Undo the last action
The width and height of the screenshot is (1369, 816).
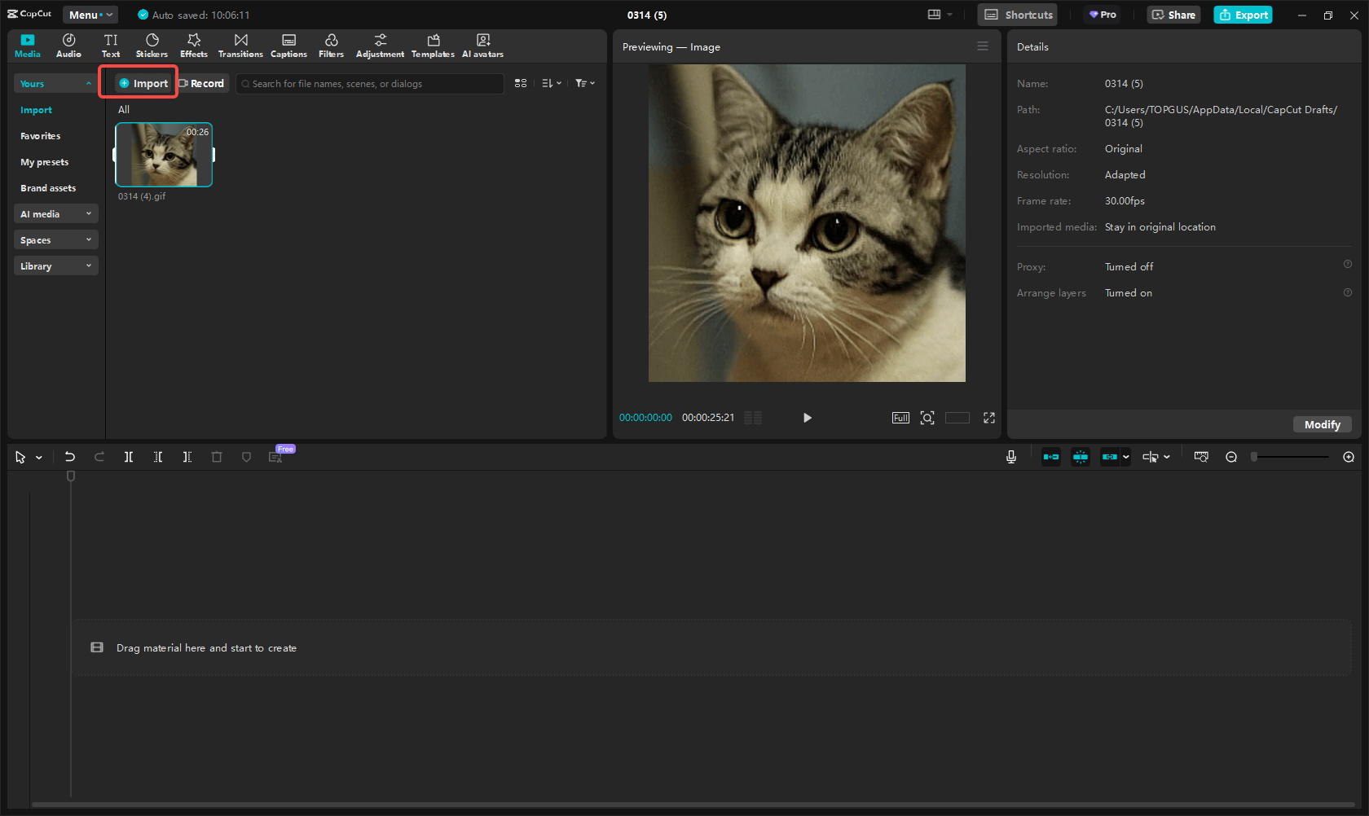[x=70, y=457]
